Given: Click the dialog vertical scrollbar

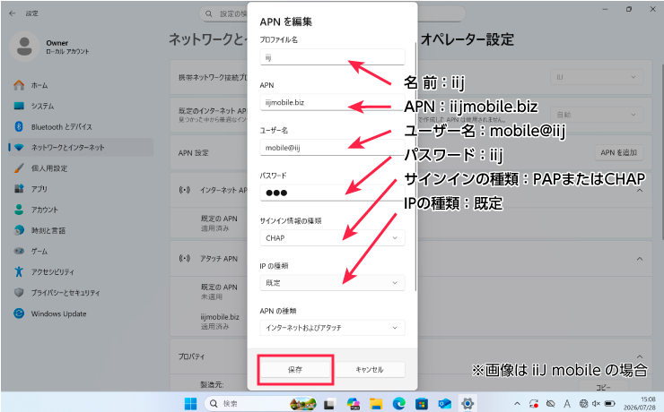Looking at the screenshot, I should point(415,167).
